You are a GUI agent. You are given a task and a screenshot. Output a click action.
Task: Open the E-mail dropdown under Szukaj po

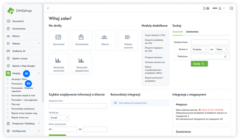59,118
